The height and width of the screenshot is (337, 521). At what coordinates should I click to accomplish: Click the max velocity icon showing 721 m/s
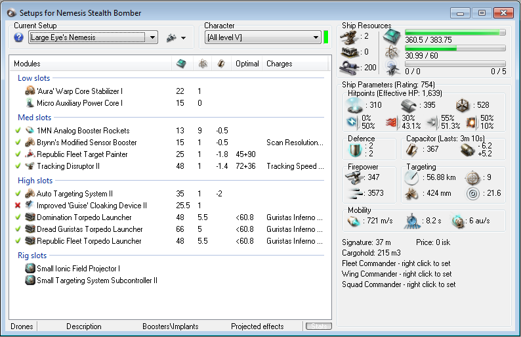[x=354, y=221]
